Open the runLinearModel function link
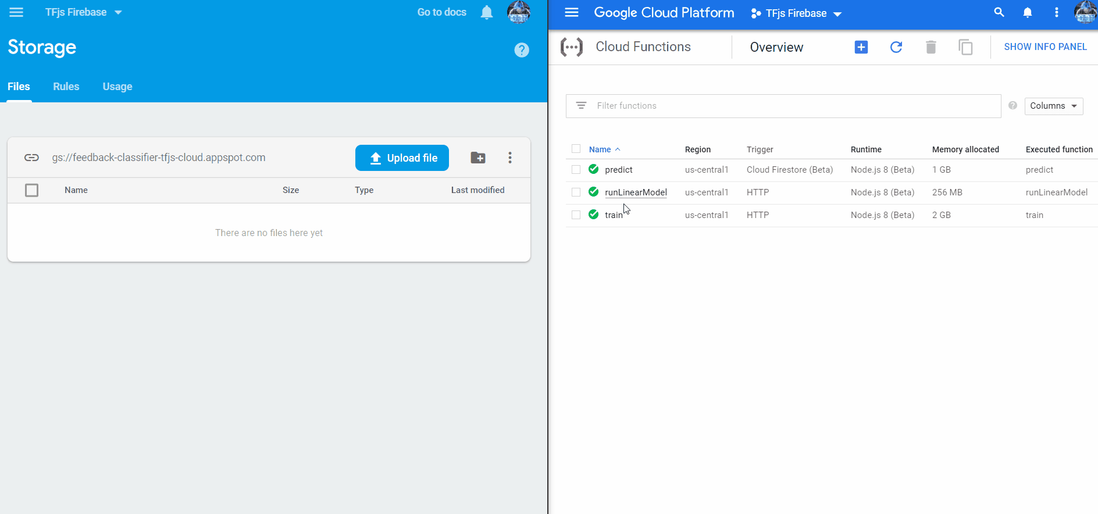This screenshot has height=514, width=1098. 636,192
